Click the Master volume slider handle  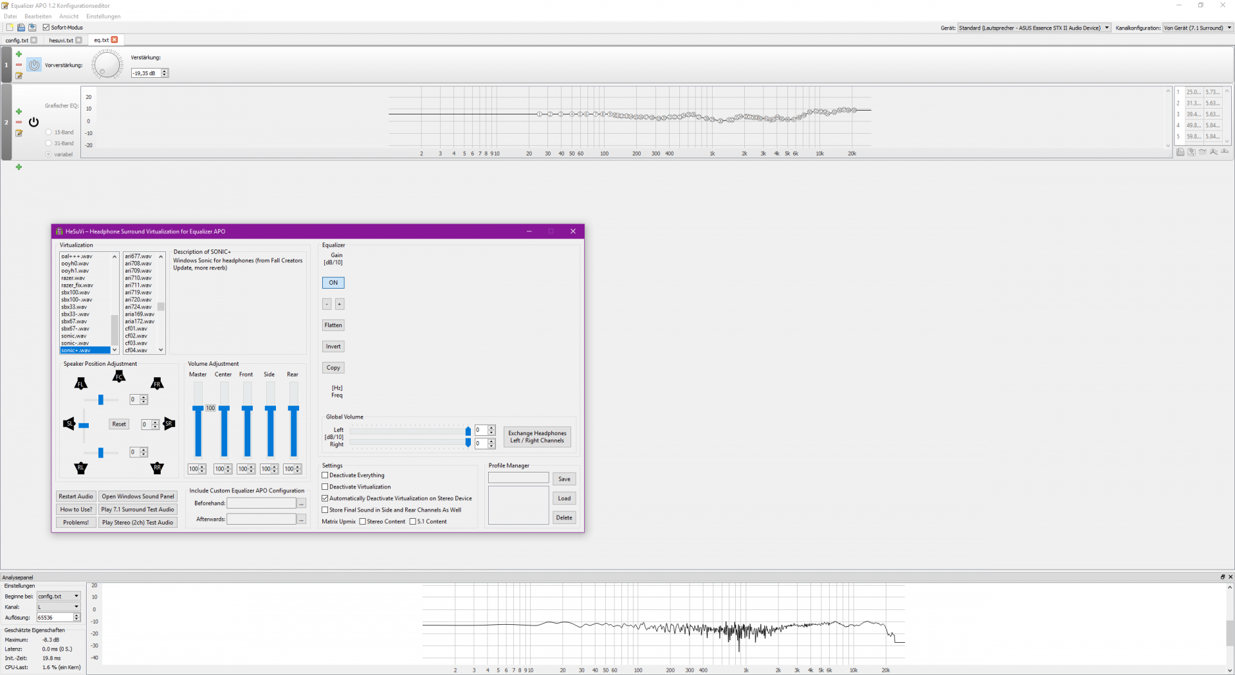pos(198,408)
